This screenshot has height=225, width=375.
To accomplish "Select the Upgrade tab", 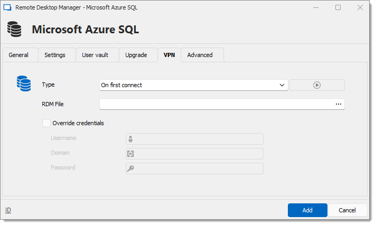I will coord(136,55).
